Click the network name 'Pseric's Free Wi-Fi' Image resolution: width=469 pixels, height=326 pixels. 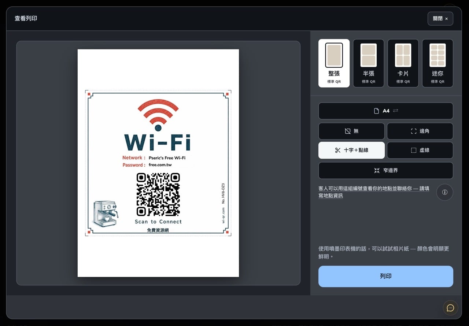coord(167,158)
